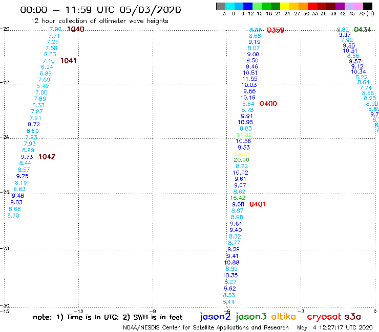
Task: Select the 10.16 wave height value
Action: tap(248, 98)
